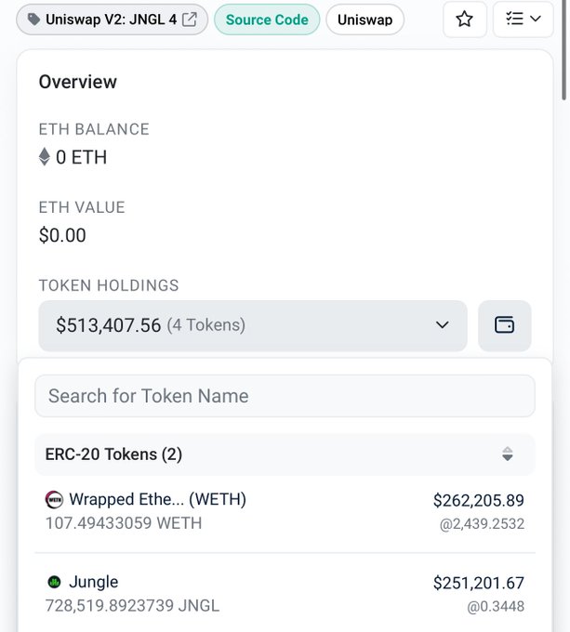570x632 pixels.
Task: Select the Uniswap label tag
Action: (365, 20)
